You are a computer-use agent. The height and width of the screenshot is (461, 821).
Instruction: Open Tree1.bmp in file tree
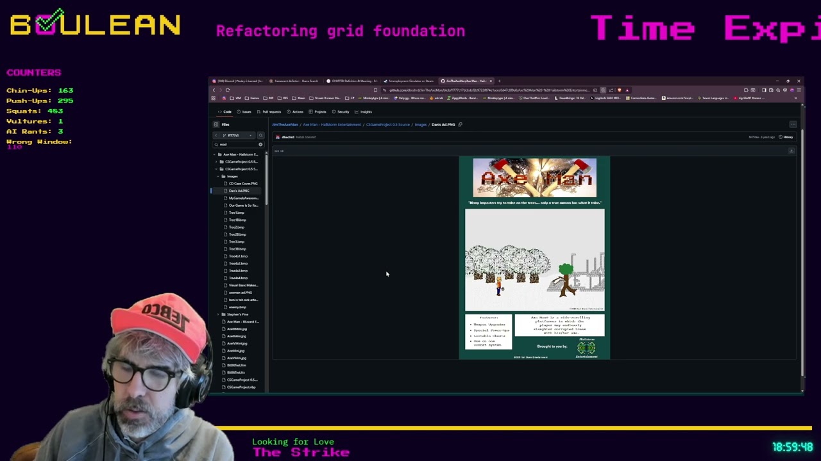237,213
